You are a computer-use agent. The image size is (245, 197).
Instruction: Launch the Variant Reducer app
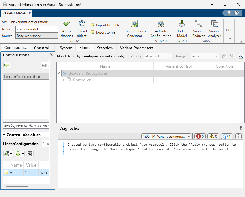(x=199, y=29)
